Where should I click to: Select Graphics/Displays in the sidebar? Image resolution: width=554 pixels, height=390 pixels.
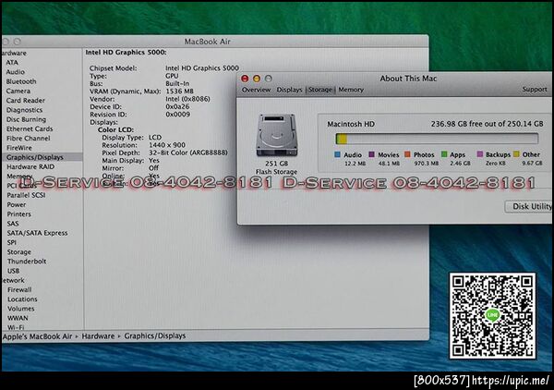[42, 157]
